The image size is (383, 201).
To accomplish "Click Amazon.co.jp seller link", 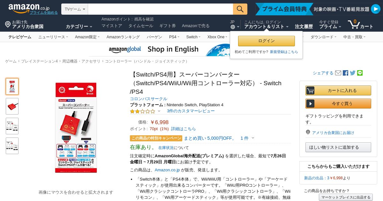I will pyautogui.click(x=167, y=170).
